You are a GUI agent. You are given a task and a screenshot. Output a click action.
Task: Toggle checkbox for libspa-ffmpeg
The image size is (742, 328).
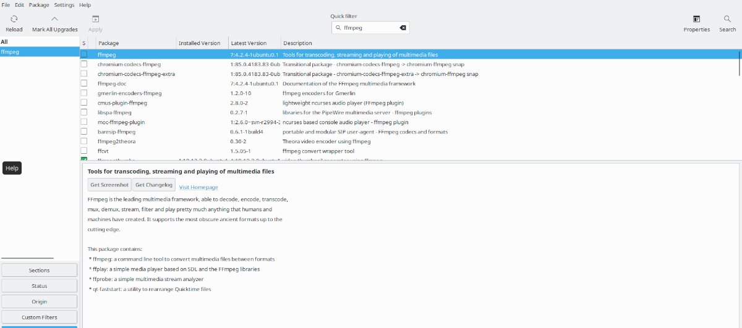(84, 112)
